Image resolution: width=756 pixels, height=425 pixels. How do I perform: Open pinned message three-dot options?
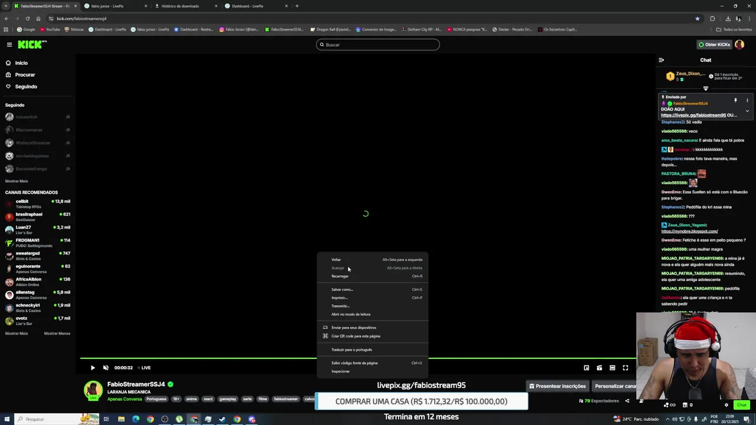[x=747, y=100]
